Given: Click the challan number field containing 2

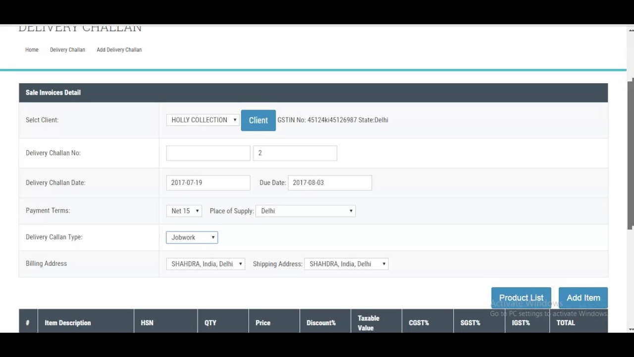Looking at the screenshot, I should 295,153.
